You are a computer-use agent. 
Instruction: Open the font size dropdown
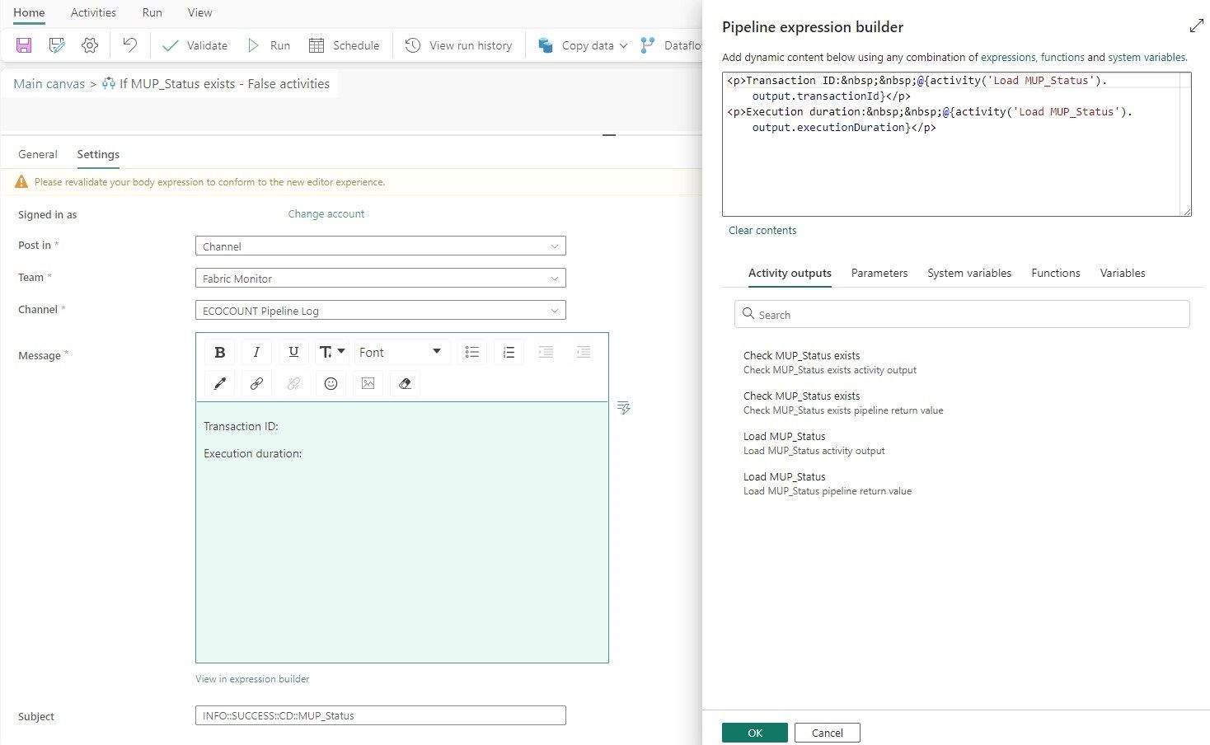[x=332, y=353]
